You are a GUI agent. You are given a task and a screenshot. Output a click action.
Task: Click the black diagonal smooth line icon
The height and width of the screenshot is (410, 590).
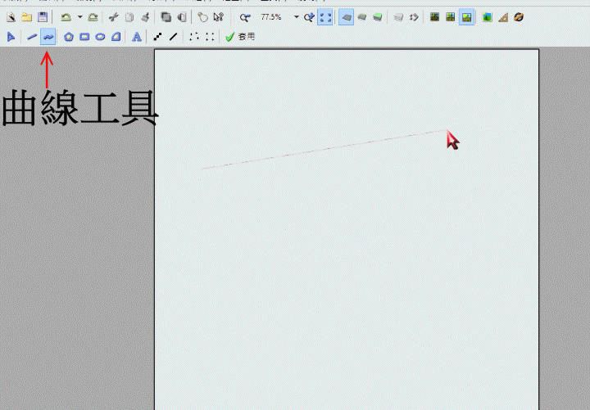[174, 37]
